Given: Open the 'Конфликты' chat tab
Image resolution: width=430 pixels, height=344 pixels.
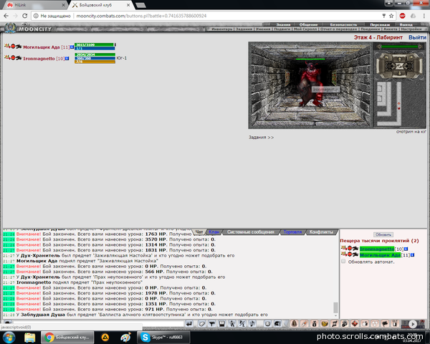Looking at the screenshot, I should click(321, 231).
